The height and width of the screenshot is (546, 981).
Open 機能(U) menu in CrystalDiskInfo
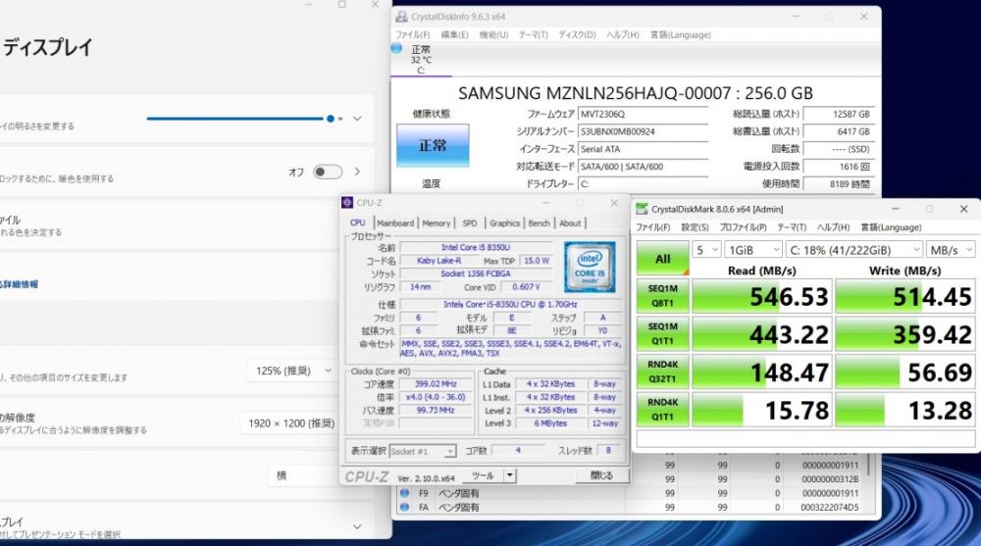[x=493, y=35]
